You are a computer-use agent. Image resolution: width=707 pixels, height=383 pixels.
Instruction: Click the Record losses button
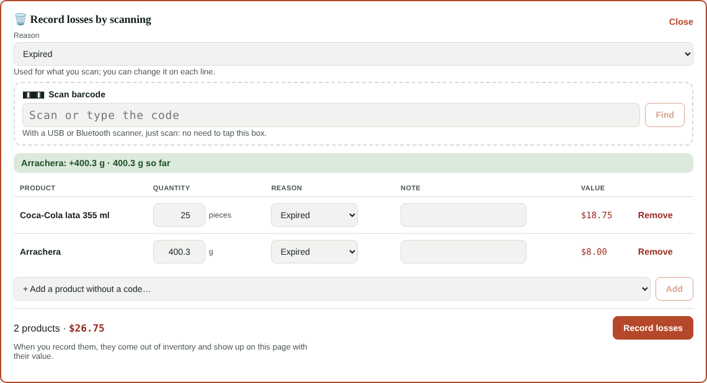[x=653, y=328]
